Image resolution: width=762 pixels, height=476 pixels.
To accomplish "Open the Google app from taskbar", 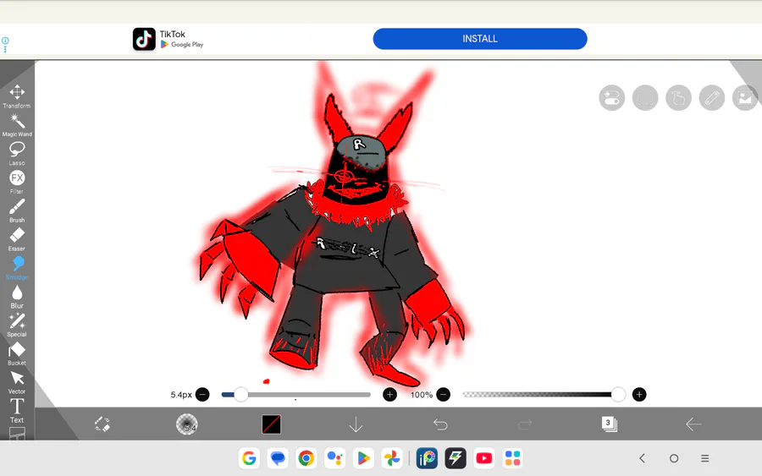I will [x=249, y=458].
